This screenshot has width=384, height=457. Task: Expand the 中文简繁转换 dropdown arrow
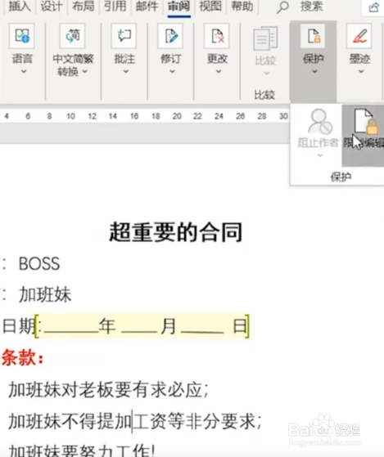[85, 71]
